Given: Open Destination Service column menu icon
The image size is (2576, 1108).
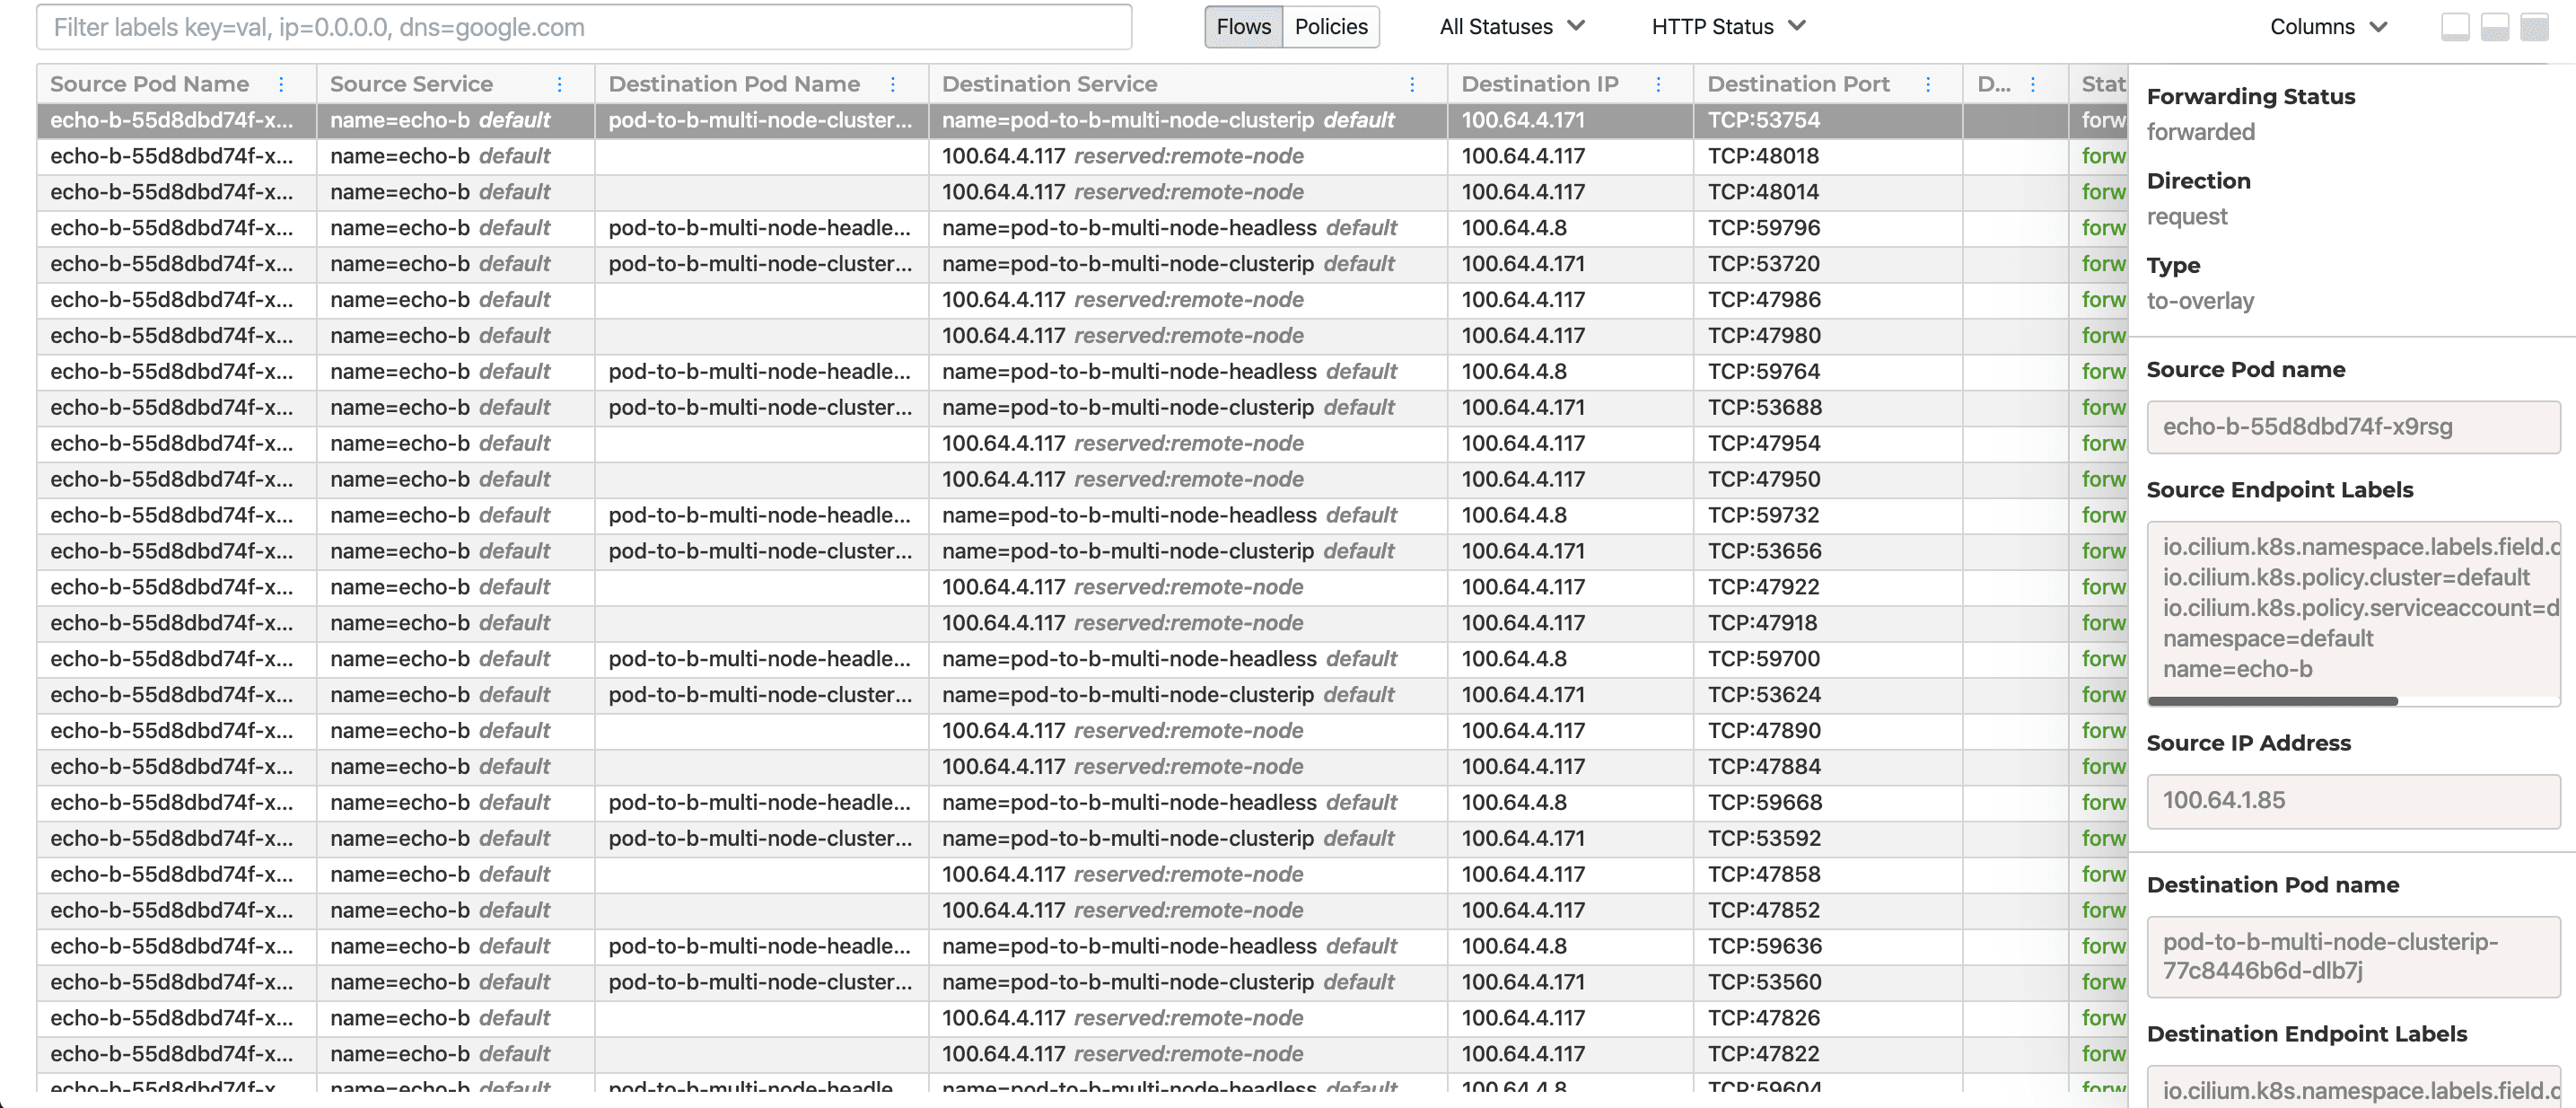Looking at the screenshot, I should click(x=1411, y=84).
